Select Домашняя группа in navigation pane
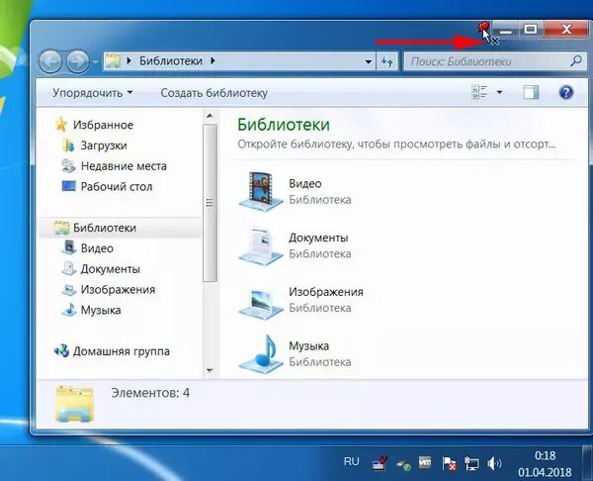Viewport: 593px width, 481px height. click(121, 351)
